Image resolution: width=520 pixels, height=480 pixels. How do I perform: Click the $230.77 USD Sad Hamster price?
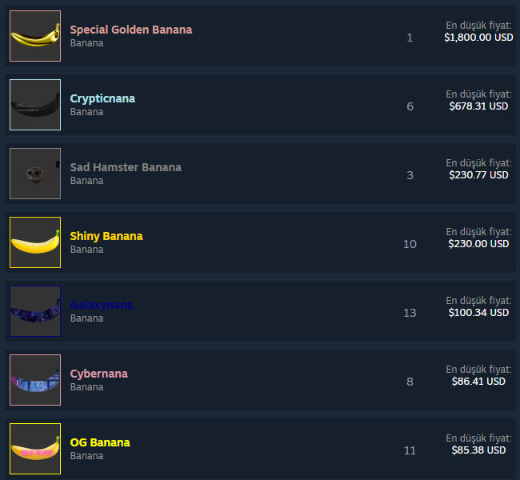click(x=478, y=175)
